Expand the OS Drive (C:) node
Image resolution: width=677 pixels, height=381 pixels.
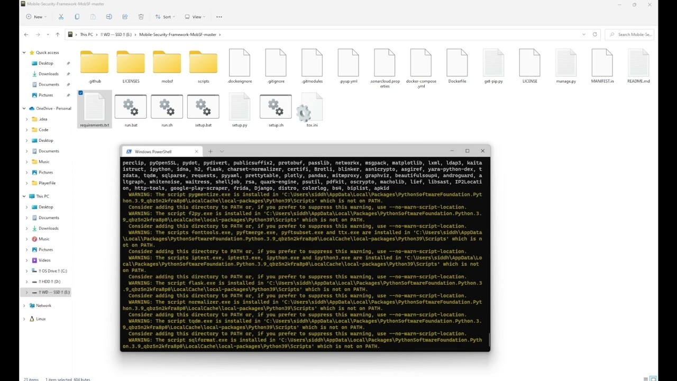[x=27, y=271]
